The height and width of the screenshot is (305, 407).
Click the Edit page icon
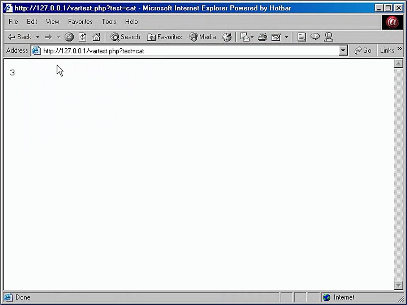[x=276, y=37]
